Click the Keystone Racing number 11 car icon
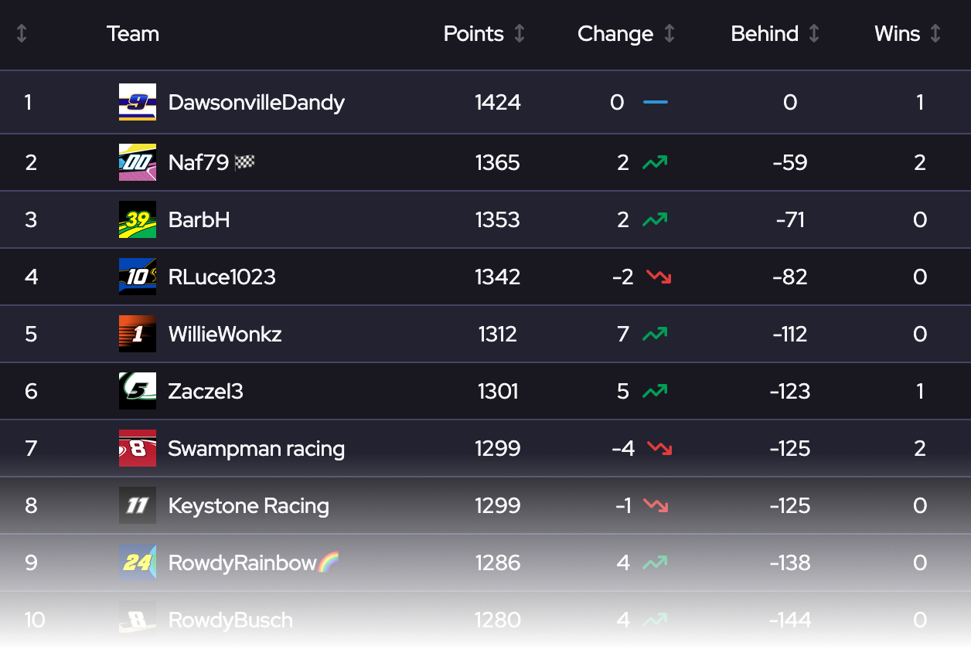This screenshot has height=649, width=971. 137,505
